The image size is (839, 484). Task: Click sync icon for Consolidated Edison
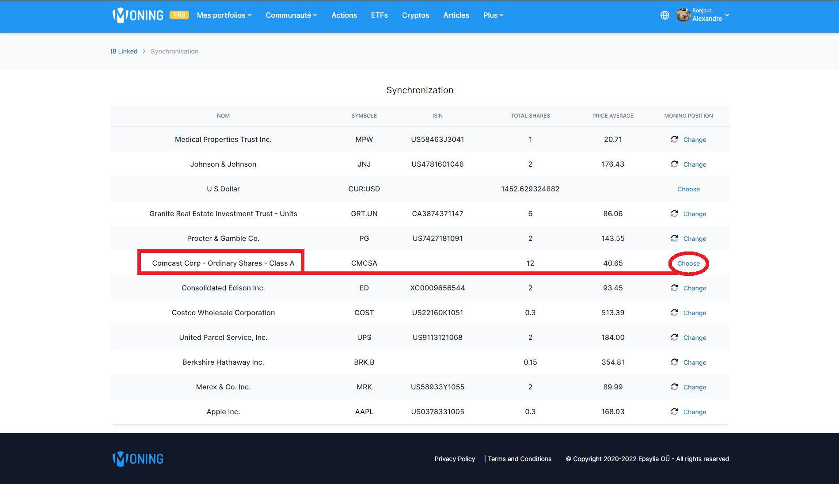pos(675,288)
